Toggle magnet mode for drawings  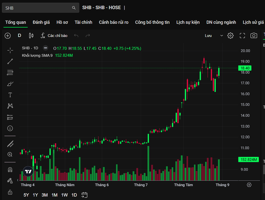[x=10, y=169]
